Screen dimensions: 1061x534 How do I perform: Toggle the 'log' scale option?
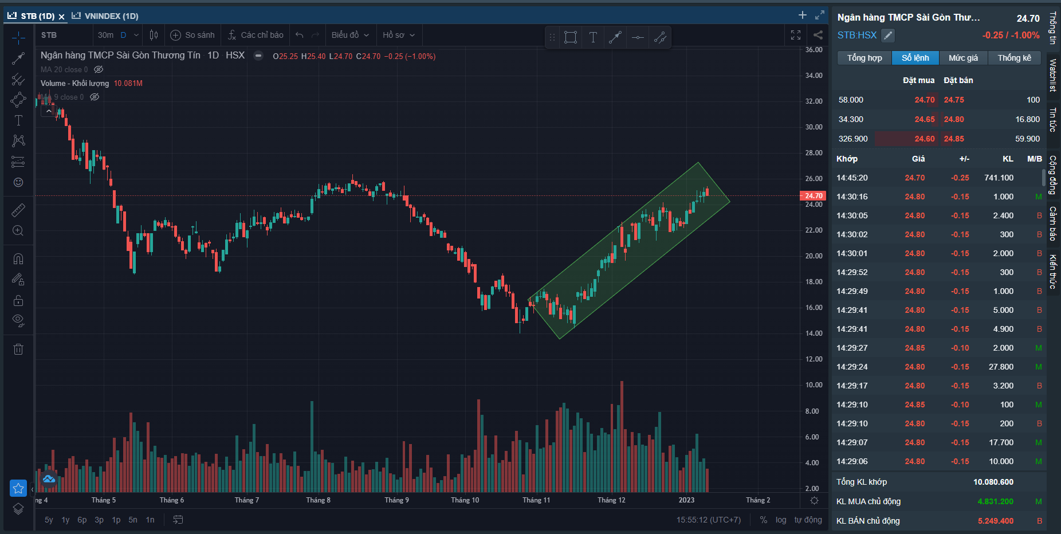click(781, 520)
